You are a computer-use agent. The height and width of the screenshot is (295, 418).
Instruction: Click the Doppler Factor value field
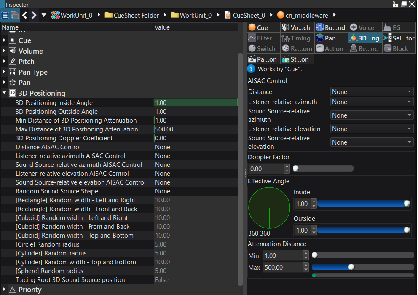(266, 169)
